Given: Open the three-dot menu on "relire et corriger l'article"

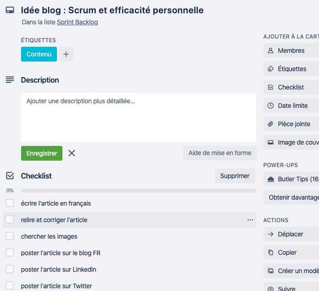Looking at the screenshot, I should tap(250, 220).
